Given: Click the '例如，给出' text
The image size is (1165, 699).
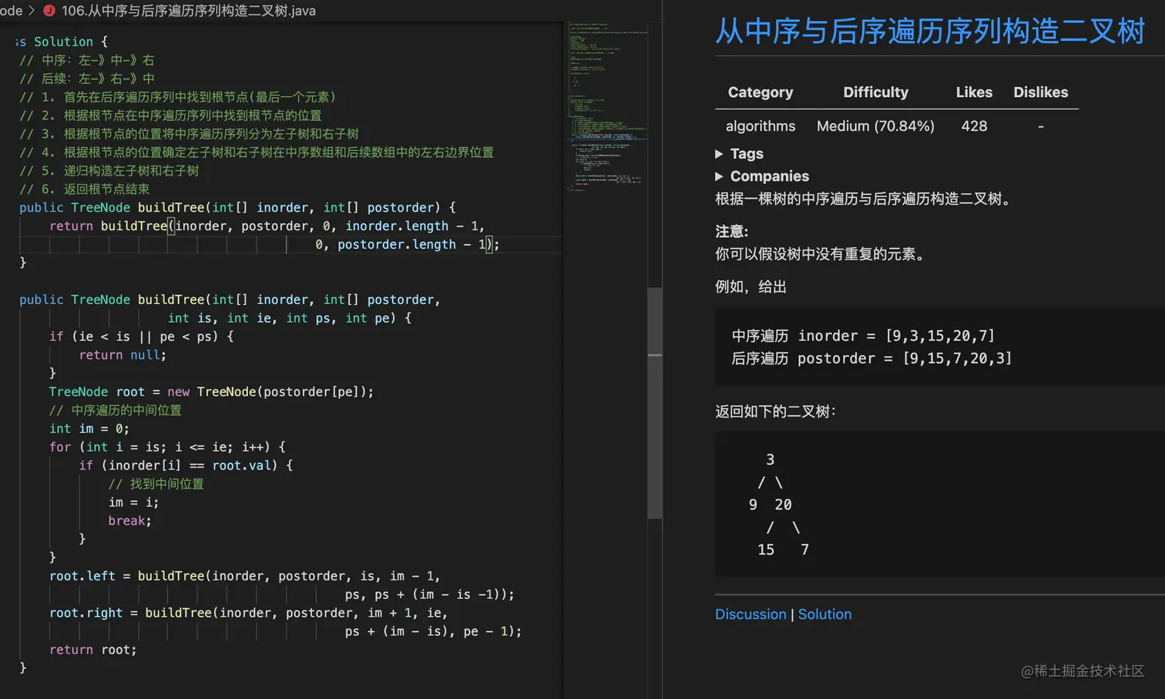Looking at the screenshot, I should (750, 287).
